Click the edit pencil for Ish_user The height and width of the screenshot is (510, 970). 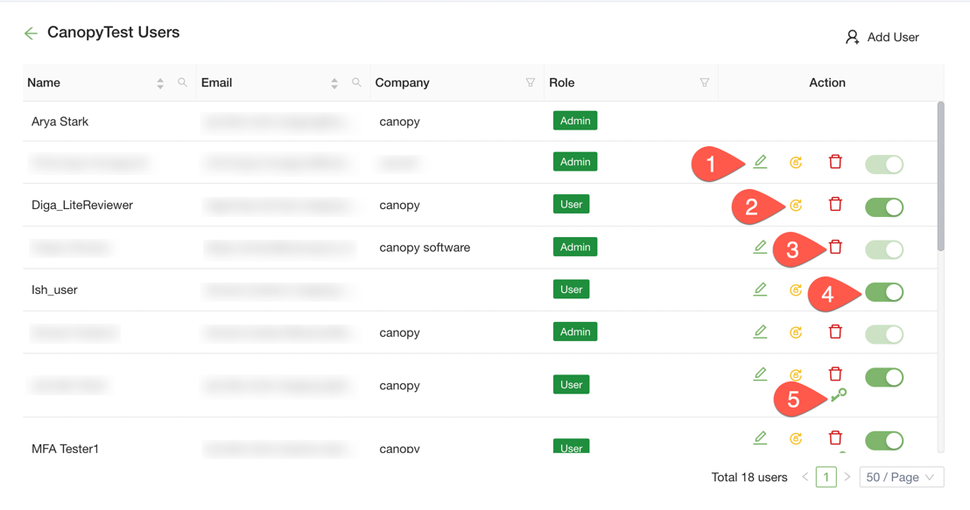(760, 290)
